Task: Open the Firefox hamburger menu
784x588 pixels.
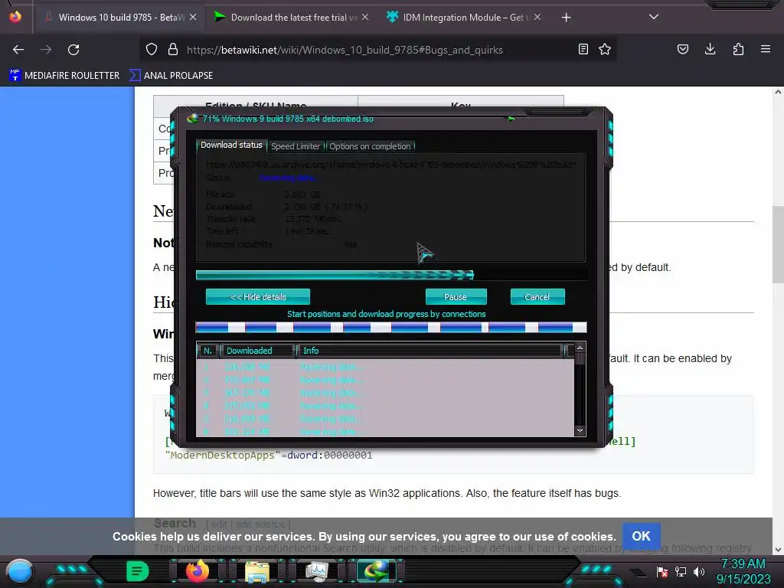Action: tap(766, 49)
